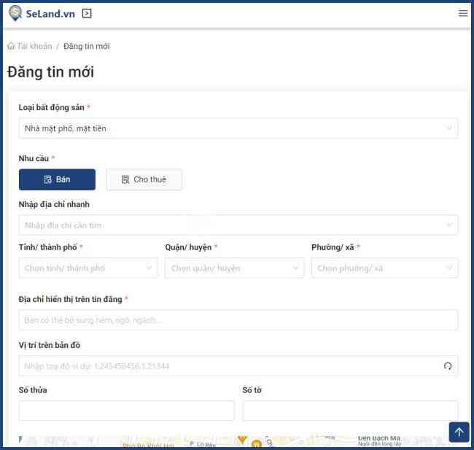Screen dimensions: 474x450
Task: Click the SeLand.vn logo
Action: point(41,13)
